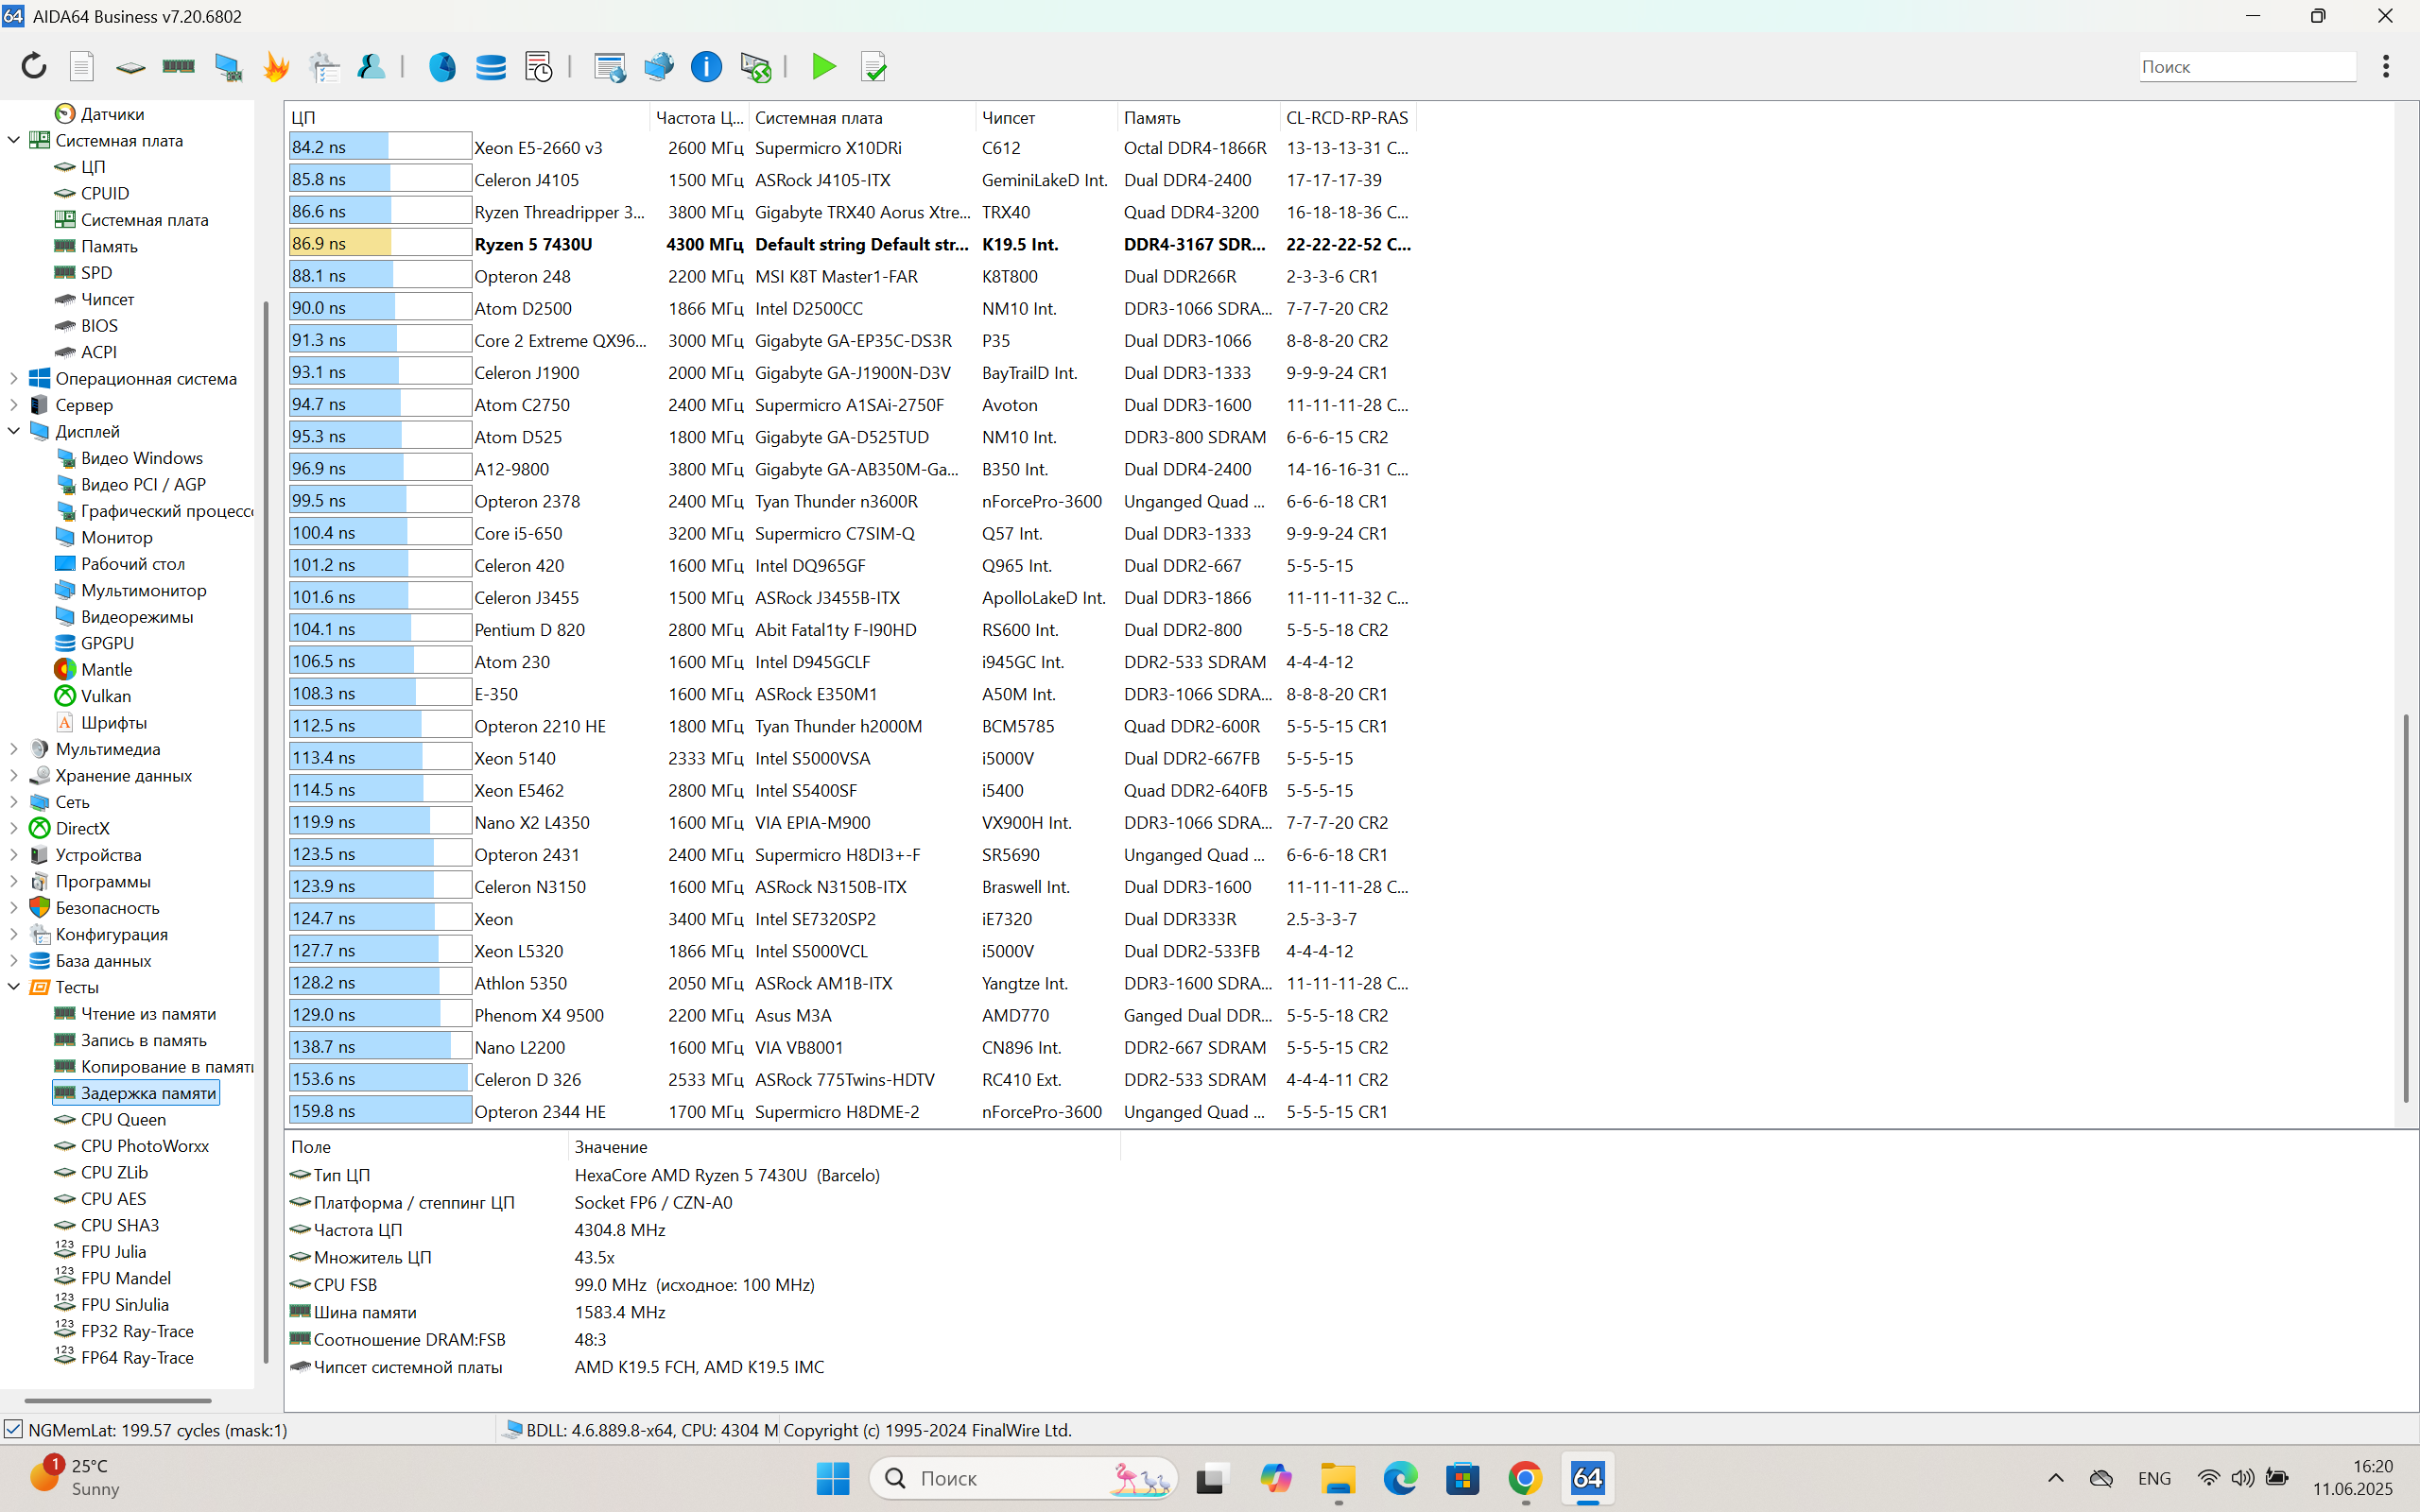Sort by the Частота ЦП column header
This screenshot has height=1512, width=2420.
click(x=698, y=117)
